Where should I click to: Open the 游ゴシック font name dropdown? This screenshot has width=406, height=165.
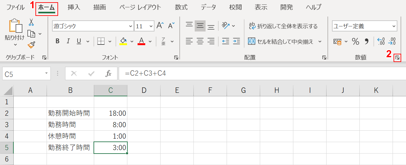point(130,26)
